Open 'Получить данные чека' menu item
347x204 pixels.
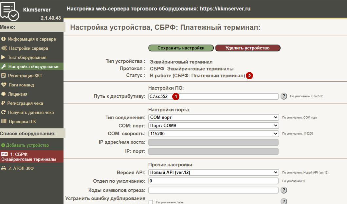32,112
